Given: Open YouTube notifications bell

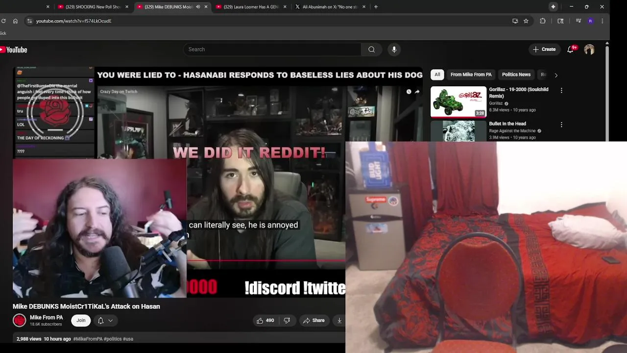Looking at the screenshot, I should pyautogui.click(x=571, y=50).
